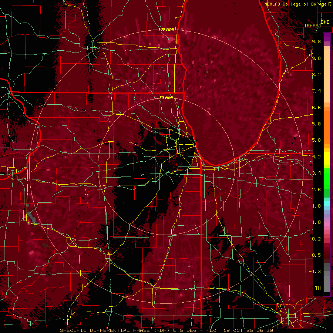Image resolution: width=333 pixels, height=333 pixels.
Task: Click the [PHAS] units label
Action: (313, 26)
